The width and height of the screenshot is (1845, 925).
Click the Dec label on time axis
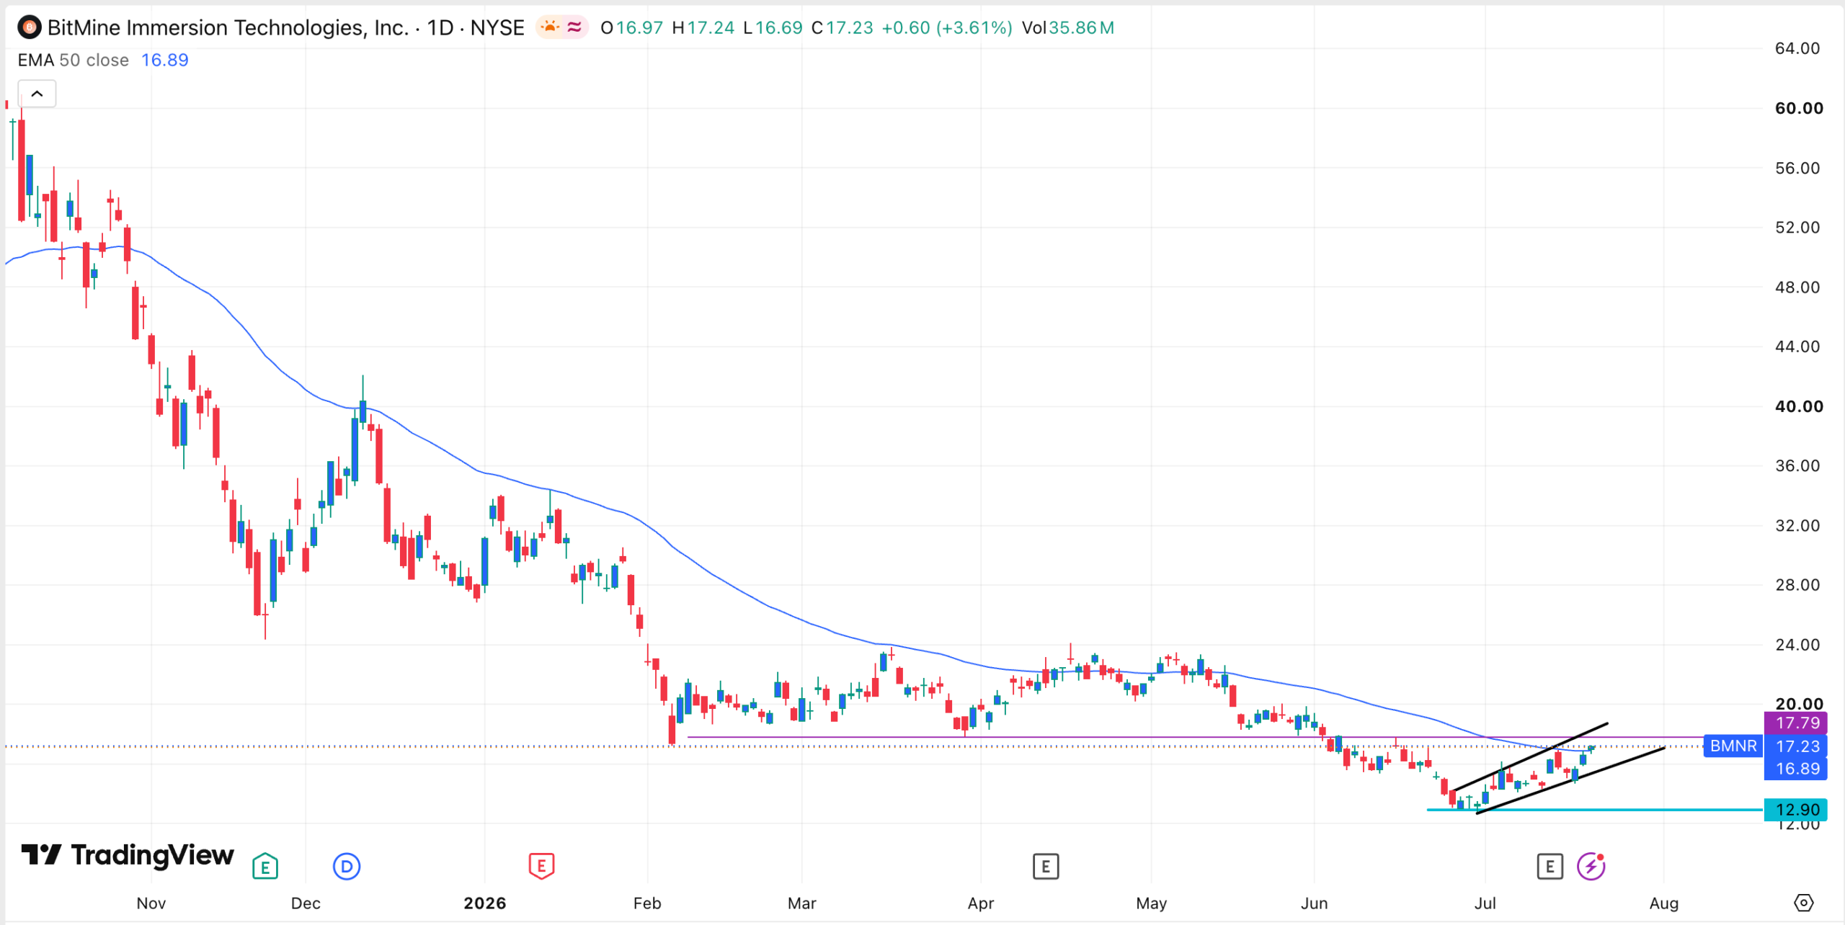[306, 903]
